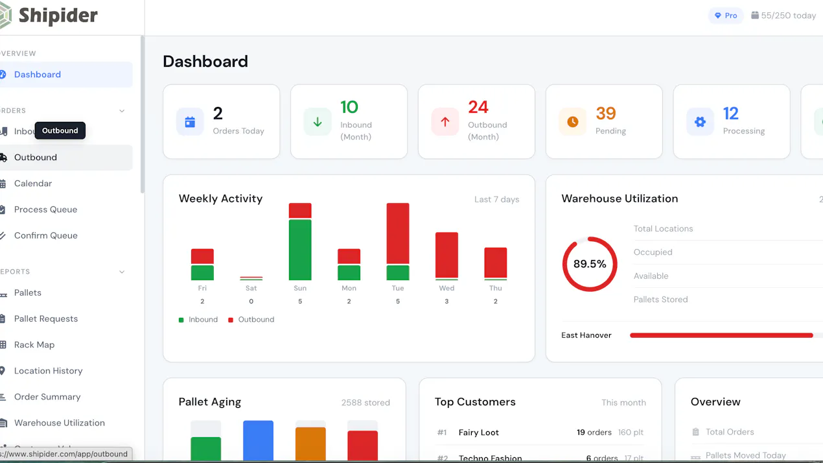Click the blue Pallet Aging bar

(x=258, y=441)
